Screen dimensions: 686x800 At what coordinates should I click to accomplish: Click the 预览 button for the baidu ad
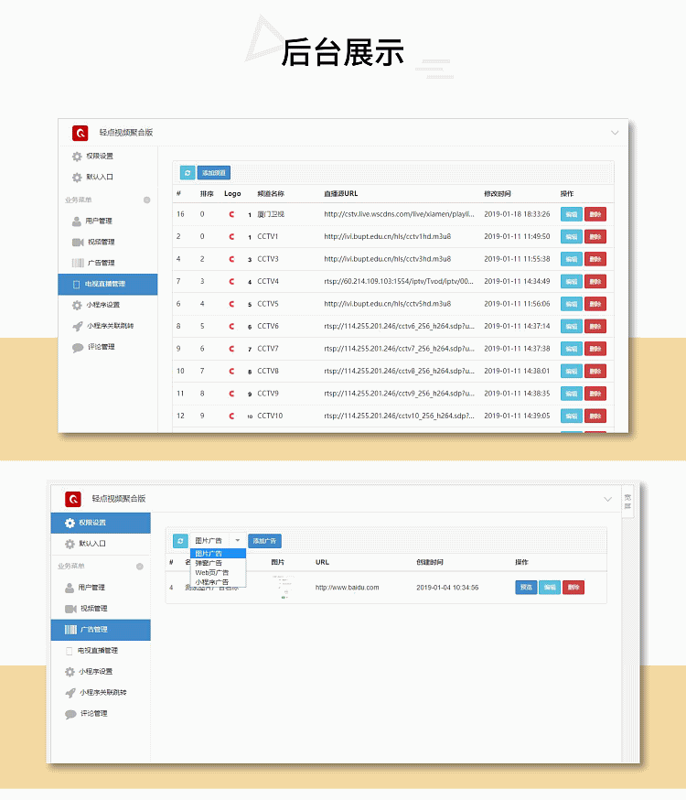click(x=526, y=588)
